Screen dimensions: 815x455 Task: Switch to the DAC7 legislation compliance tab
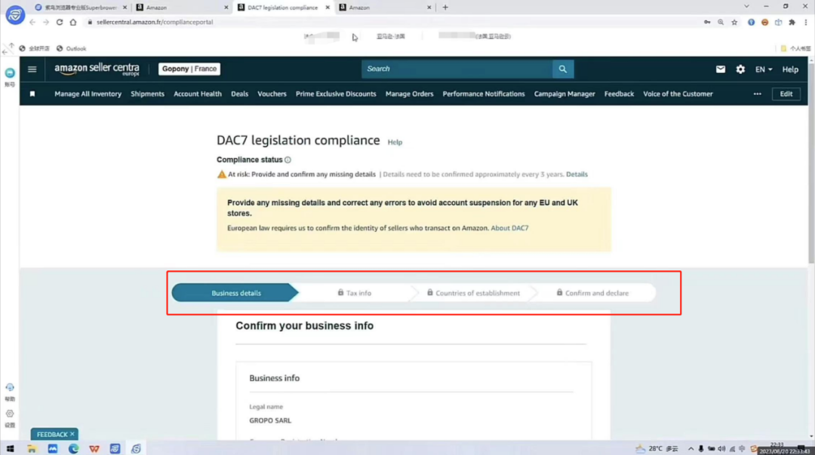click(283, 8)
